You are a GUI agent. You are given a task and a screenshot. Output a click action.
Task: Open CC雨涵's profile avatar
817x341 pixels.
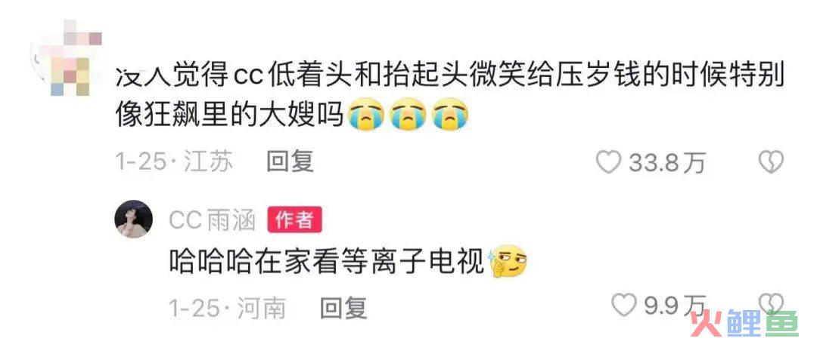pos(133,219)
